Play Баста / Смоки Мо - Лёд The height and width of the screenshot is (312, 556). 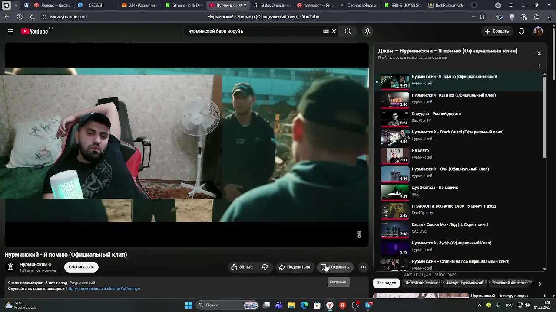click(458, 229)
